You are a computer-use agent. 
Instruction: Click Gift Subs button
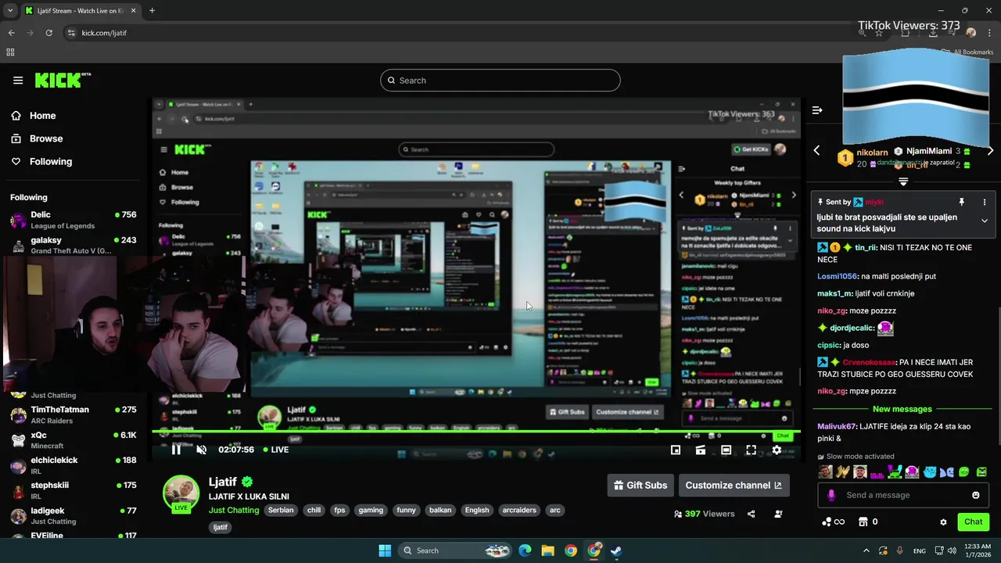coord(640,485)
